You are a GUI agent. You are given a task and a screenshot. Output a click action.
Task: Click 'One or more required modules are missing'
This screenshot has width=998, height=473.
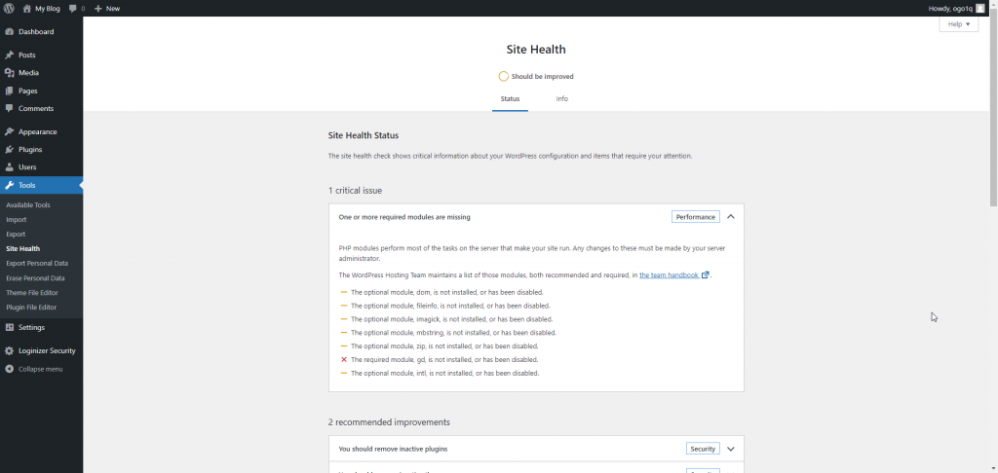pos(404,217)
